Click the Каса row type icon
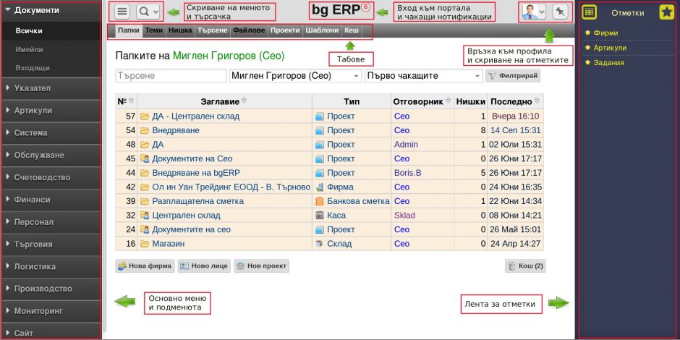Screen dimensions: 680x340 click(320, 216)
